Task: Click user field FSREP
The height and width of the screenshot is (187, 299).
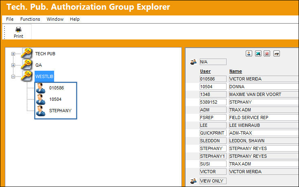Action: (x=213, y=117)
